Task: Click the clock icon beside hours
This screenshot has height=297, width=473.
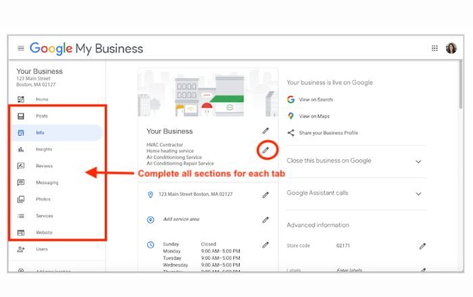Action: (x=151, y=245)
